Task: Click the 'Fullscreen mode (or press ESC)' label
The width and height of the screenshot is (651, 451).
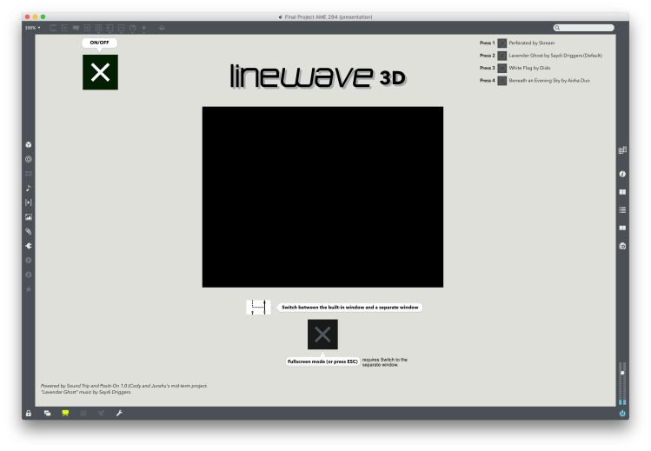Action: click(322, 361)
